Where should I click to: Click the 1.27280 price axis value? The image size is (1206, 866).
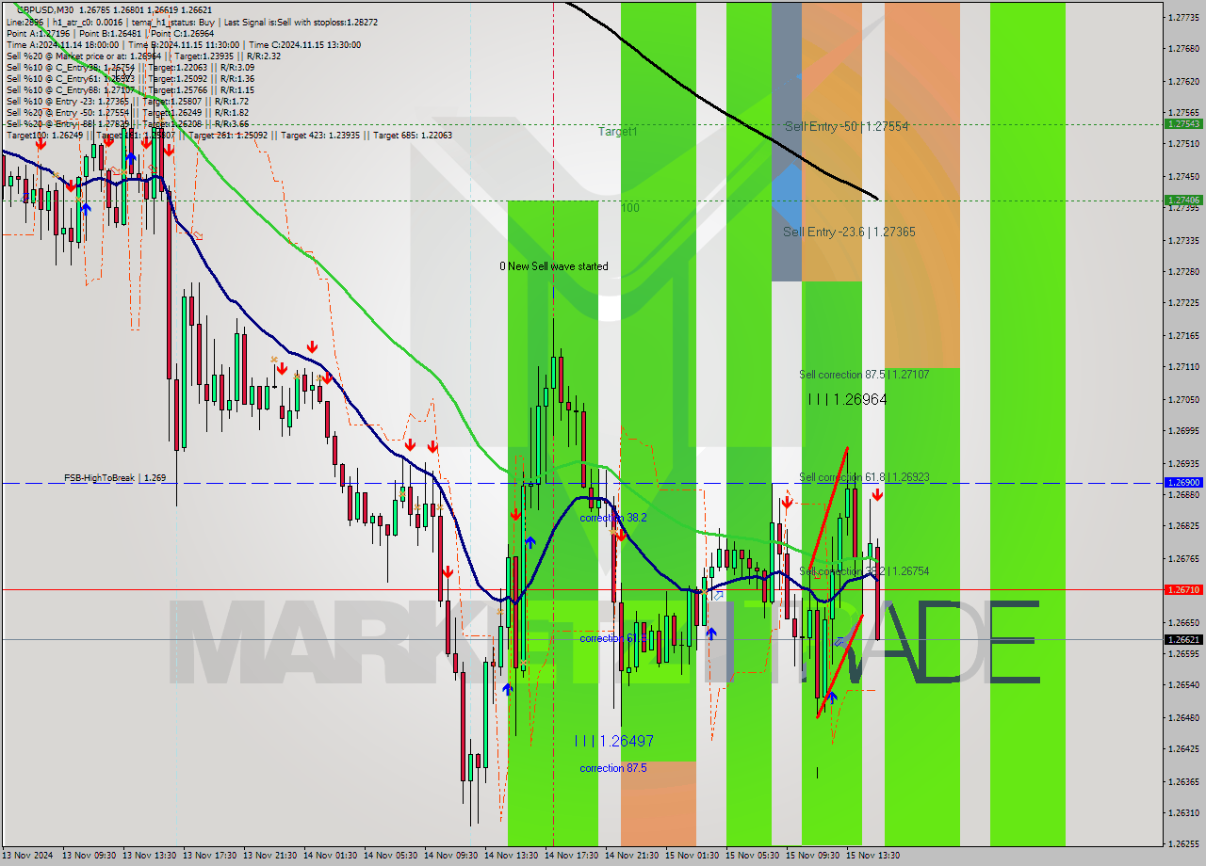coord(1183,271)
